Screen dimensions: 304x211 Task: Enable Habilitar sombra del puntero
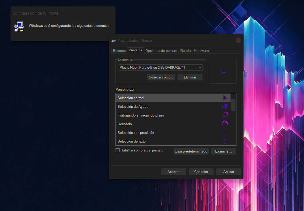117,150
